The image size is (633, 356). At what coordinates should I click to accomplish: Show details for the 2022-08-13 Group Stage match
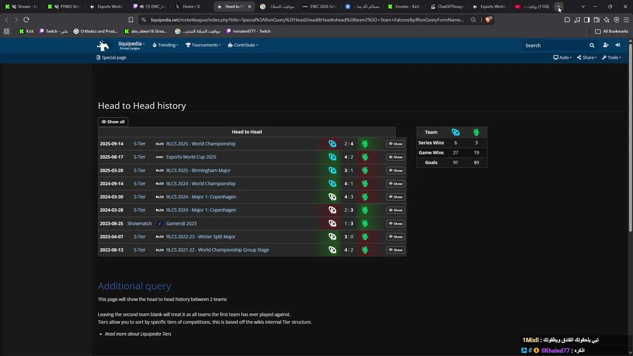coord(395,250)
